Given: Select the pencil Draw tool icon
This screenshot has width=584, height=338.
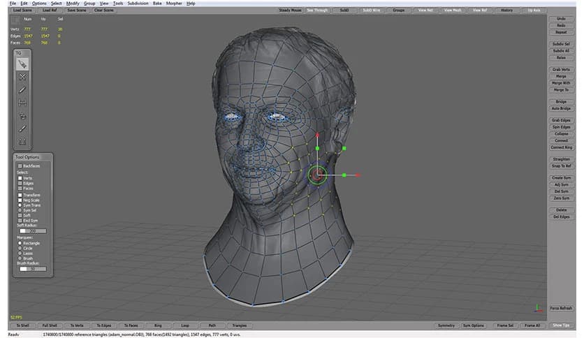Looking at the screenshot, I should 22,90.
